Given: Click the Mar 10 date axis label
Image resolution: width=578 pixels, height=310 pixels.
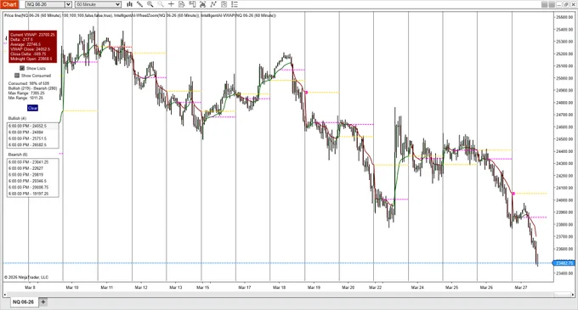Looking at the screenshot, I should tap(72, 288).
